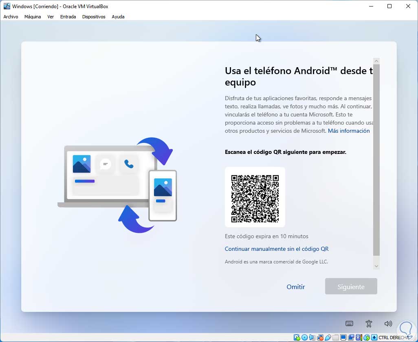This screenshot has width=418, height=342.
Task: Click the recording status icon
Action: point(351,338)
